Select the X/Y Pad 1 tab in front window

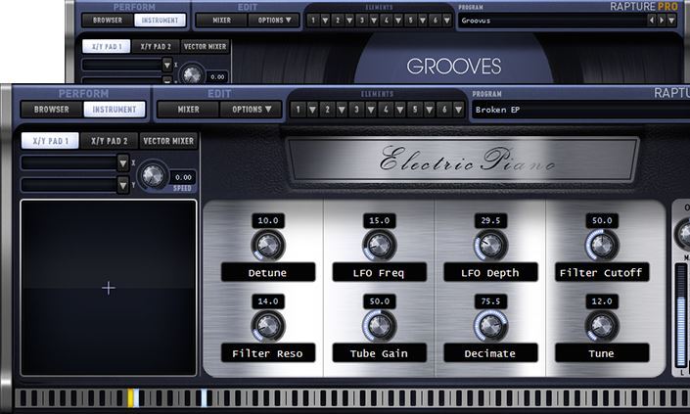click(50, 141)
